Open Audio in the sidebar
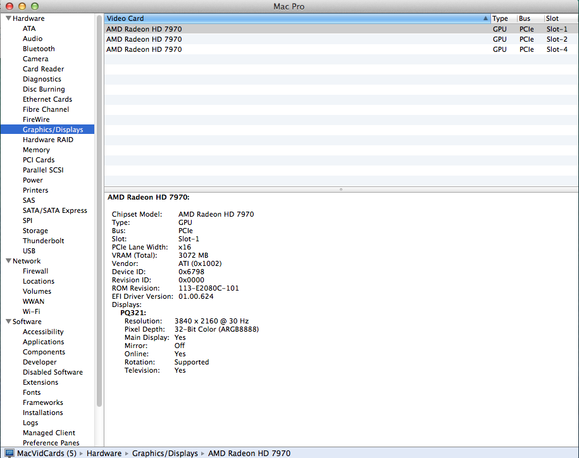 click(x=32, y=39)
